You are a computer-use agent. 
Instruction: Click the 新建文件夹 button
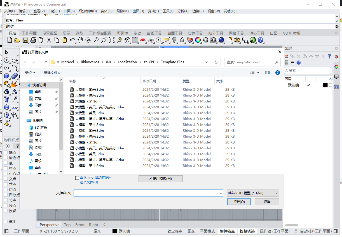click(x=52, y=73)
